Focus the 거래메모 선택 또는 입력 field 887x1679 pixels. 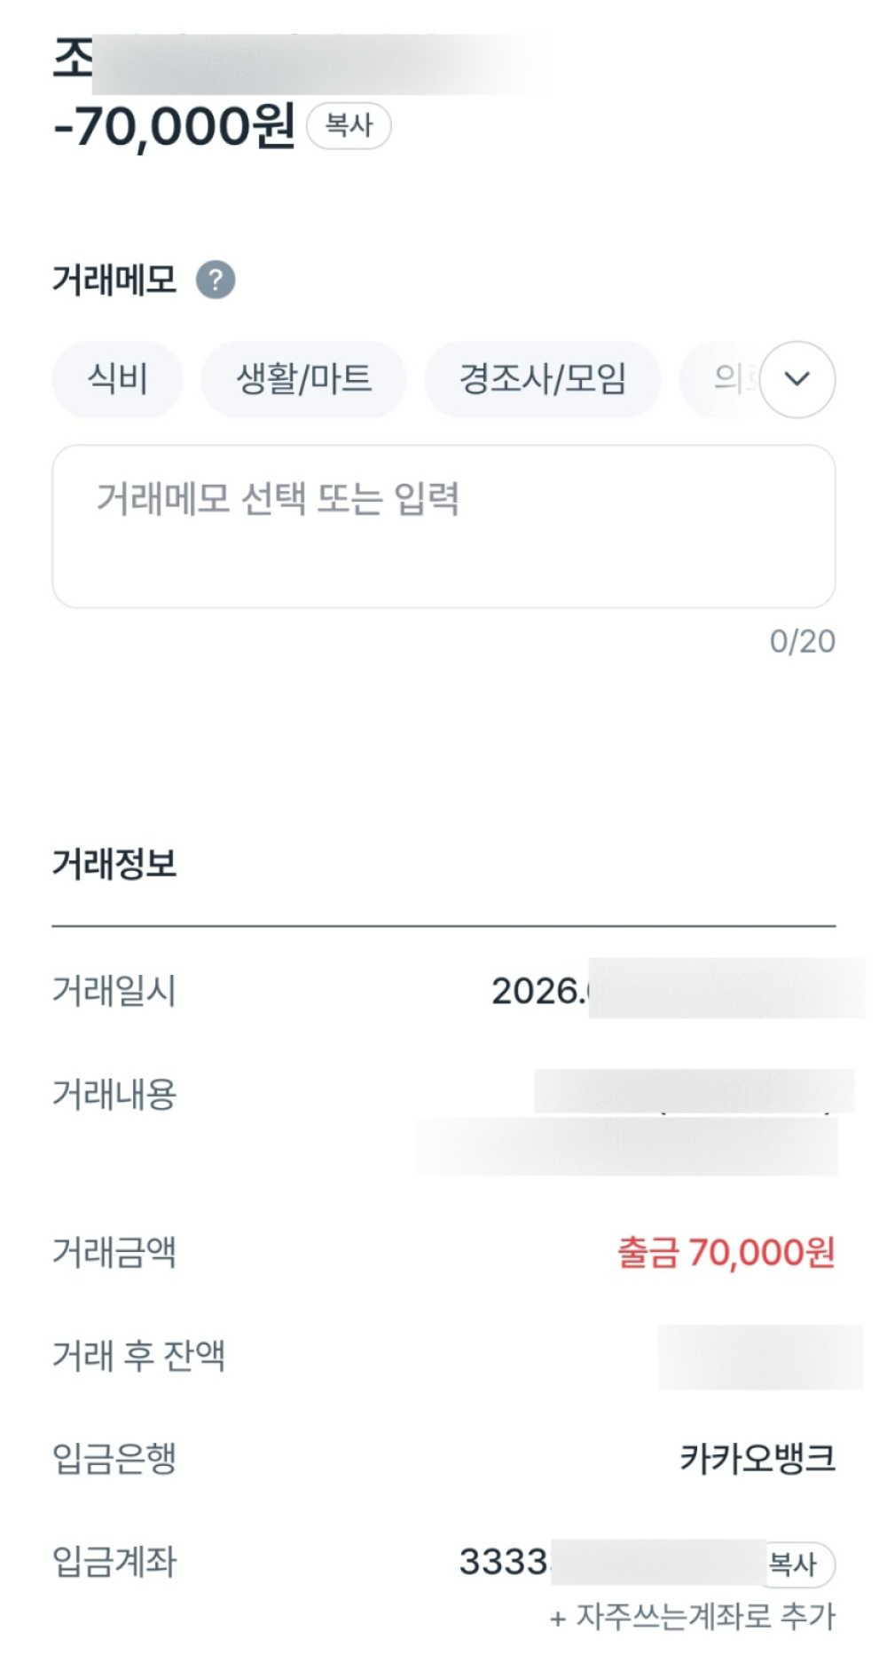coord(443,527)
